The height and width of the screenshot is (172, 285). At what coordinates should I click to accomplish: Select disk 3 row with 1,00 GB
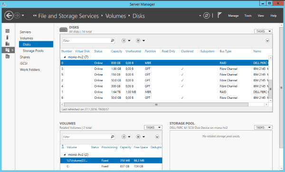pyautogui.click(x=164, y=69)
